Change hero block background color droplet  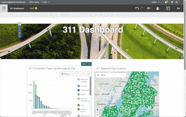click(x=20, y=30)
